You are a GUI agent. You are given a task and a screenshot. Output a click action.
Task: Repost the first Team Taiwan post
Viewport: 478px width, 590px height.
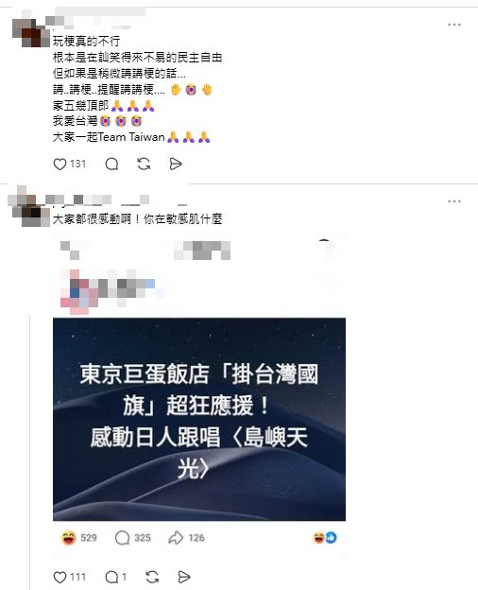(144, 165)
